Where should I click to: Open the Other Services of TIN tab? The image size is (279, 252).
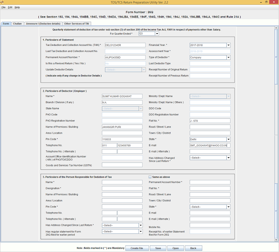click(77, 24)
